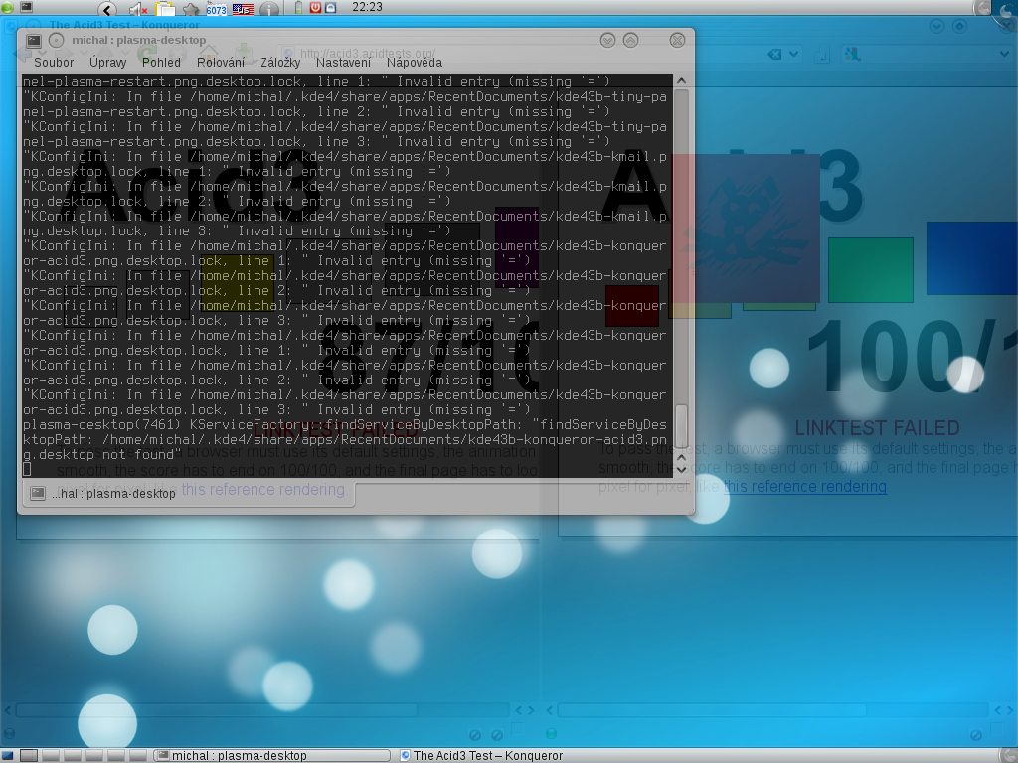Toggle Konsole on-all-desktops pin button
Screen dimensions: 1018x763
coord(57,40)
